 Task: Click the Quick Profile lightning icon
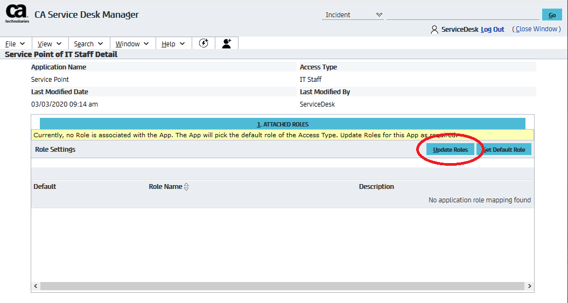coord(204,44)
